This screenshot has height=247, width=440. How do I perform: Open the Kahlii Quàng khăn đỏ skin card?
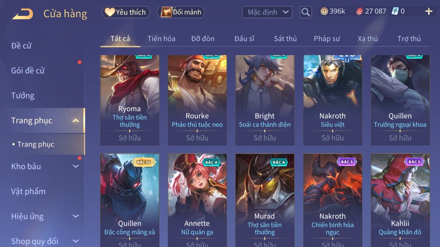[x=400, y=200]
